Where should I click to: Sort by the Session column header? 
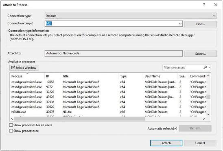183,76
